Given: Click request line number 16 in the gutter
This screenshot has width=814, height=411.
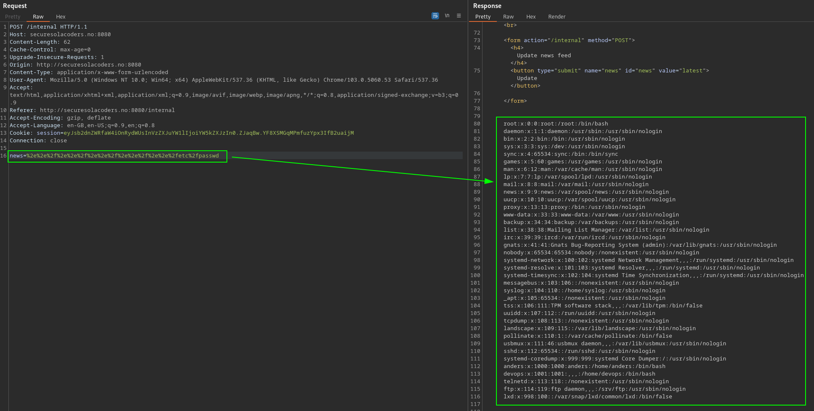Looking at the screenshot, I should click(x=3, y=156).
